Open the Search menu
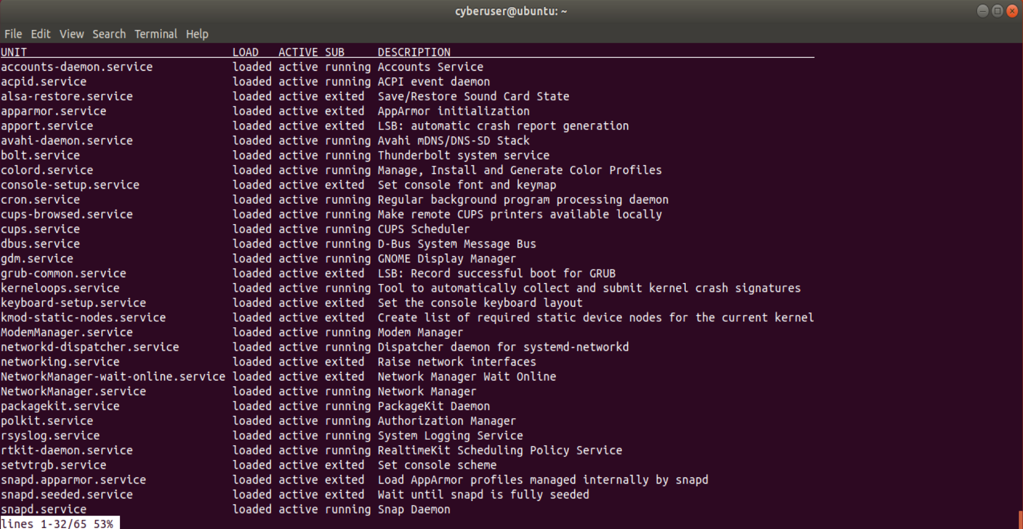Screen dimensions: 1023x529 109,34
